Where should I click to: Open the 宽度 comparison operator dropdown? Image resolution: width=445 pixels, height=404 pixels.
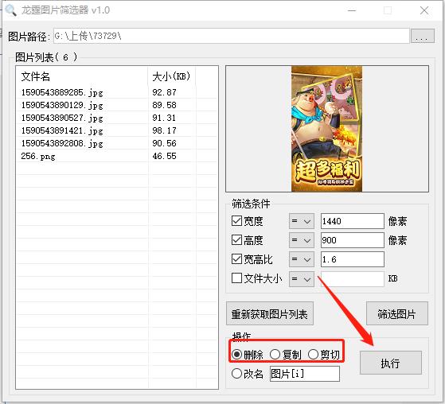pyautogui.click(x=302, y=221)
